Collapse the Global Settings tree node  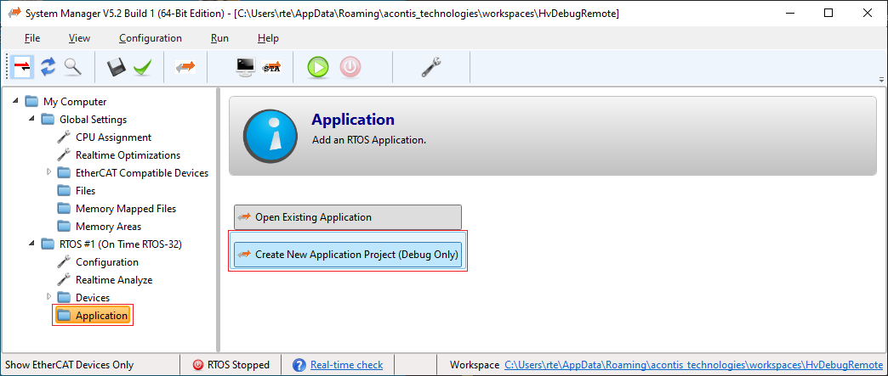pos(31,120)
